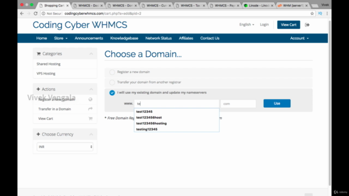Image resolution: width=349 pixels, height=196 pixels.
Task: Open Announcements in the navigation bar
Action: (x=89, y=38)
